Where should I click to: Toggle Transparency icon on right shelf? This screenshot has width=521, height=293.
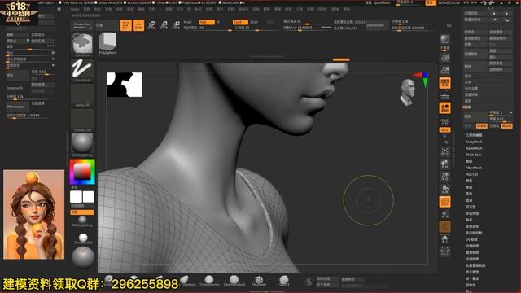[x=444, y=214]
